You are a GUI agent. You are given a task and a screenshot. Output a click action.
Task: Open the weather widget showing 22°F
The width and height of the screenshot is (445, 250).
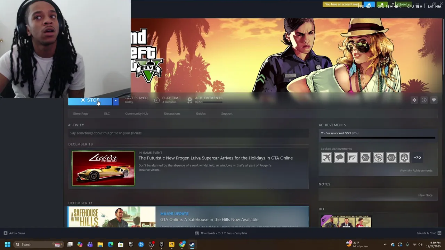[x=357, y=244]
